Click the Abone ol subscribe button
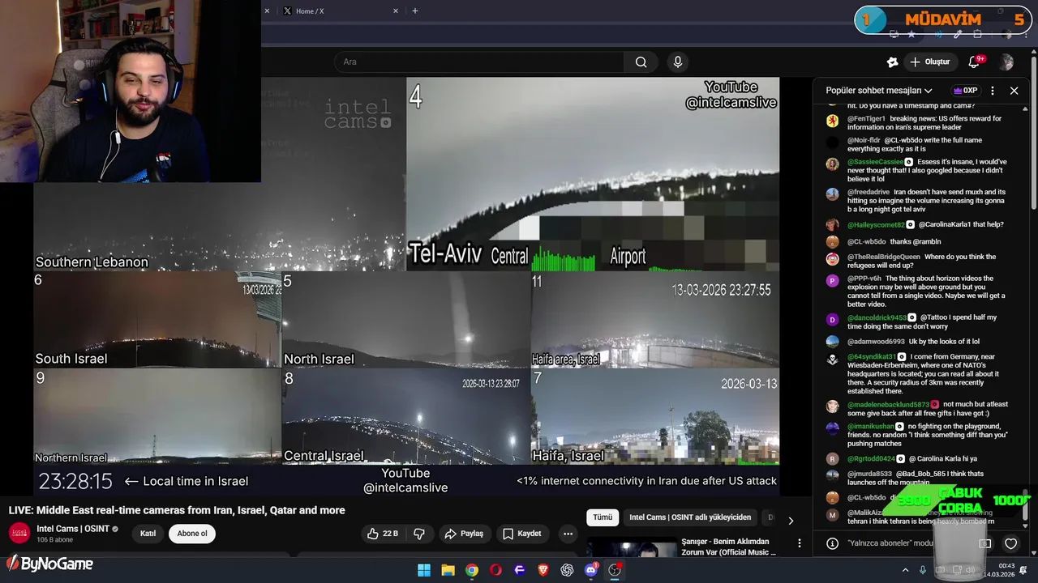The height and width of the screenshot is (583, 1038). (192, 534)
